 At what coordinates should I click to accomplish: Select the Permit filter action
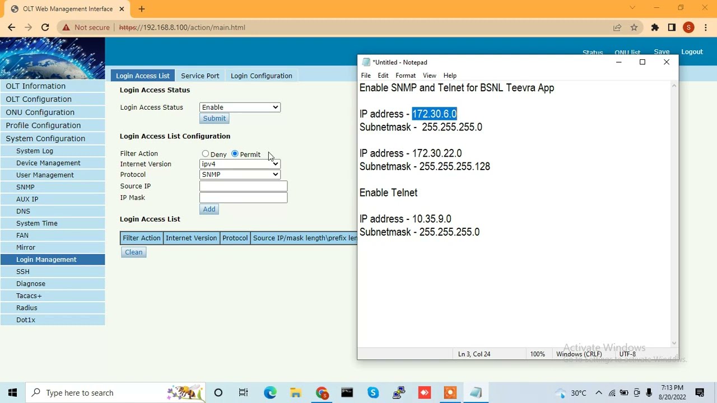[x=235, y=154]
